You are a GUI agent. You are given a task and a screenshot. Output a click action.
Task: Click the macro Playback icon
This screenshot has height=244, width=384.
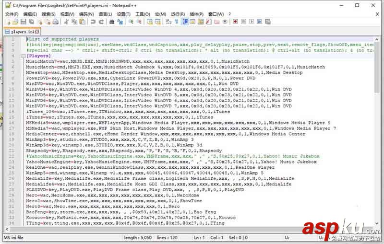[252, 22]
